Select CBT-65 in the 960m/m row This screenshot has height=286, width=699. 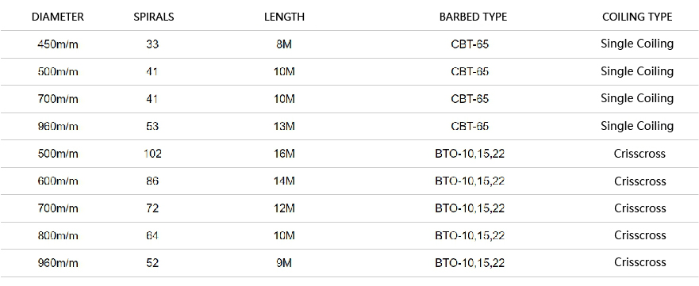470,126
